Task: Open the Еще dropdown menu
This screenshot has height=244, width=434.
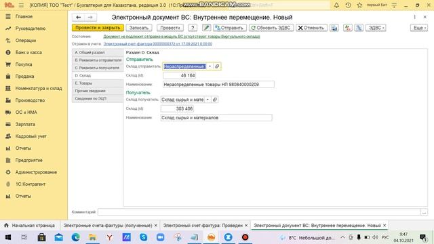Action: (419, 28)
